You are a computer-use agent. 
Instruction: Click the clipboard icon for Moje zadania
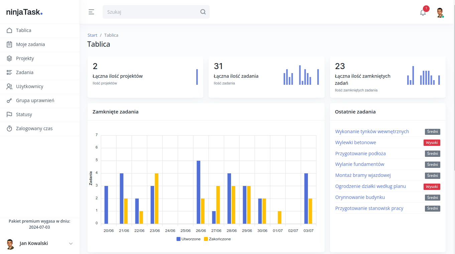click(x=9, y=44)
